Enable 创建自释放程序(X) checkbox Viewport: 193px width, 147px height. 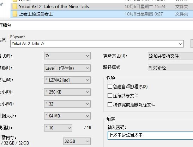point(110,87)
